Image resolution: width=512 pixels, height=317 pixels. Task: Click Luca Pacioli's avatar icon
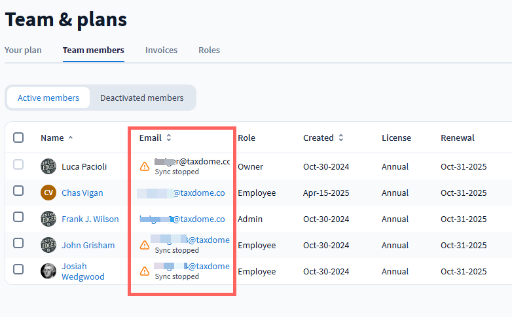click(x=48, y=166)
